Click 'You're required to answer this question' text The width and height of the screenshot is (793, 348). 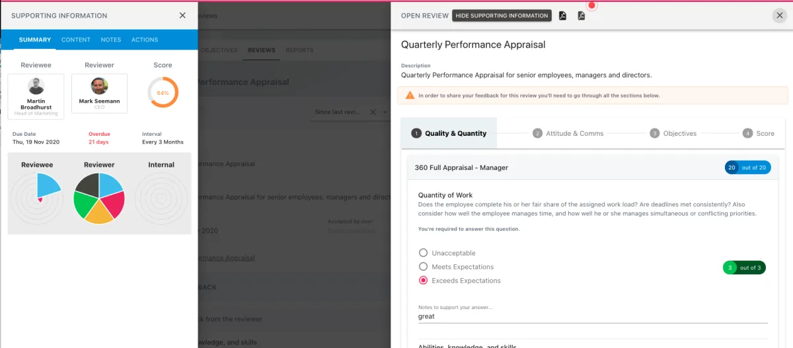coord(469,229)
